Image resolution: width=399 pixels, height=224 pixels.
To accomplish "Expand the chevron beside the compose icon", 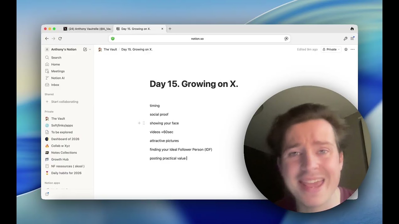I will click(x=90, y=49).
